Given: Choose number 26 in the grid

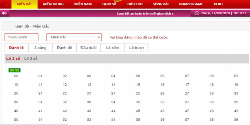Looking at the screenshot, I should [x=162, y=93].
